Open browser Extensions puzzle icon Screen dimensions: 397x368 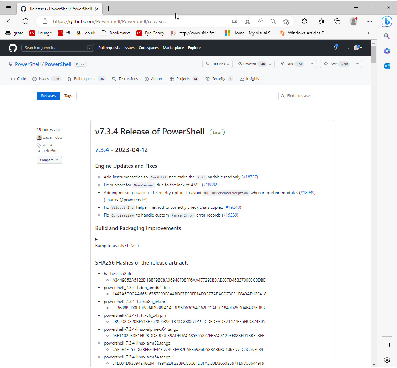304,21
